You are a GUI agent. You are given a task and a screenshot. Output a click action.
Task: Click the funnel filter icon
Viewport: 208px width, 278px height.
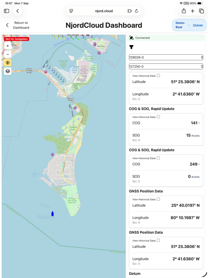[x=131, y=47]
